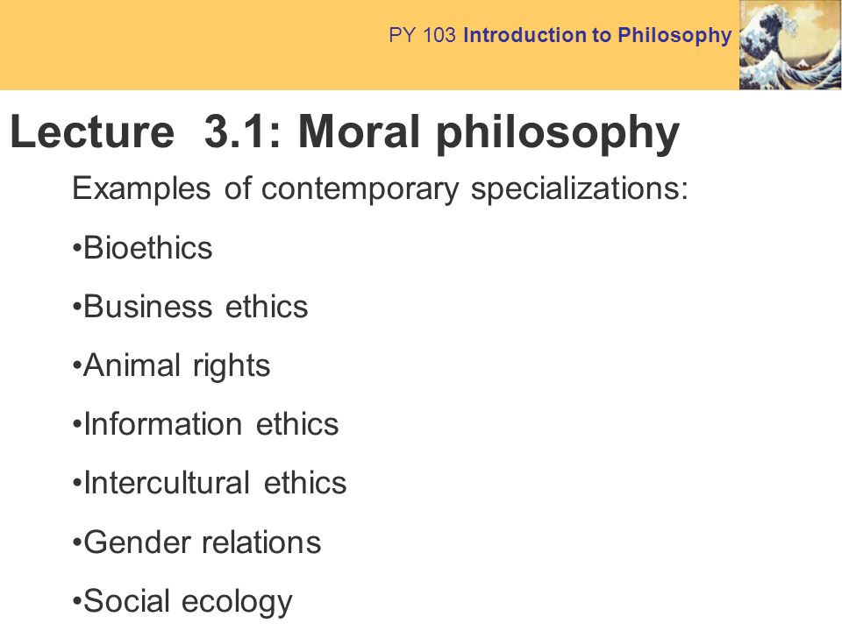Click the word 'Philosophy' in the header
This screenshot has height=631, width=842.
pyautogui.click(x=675, y=36)
